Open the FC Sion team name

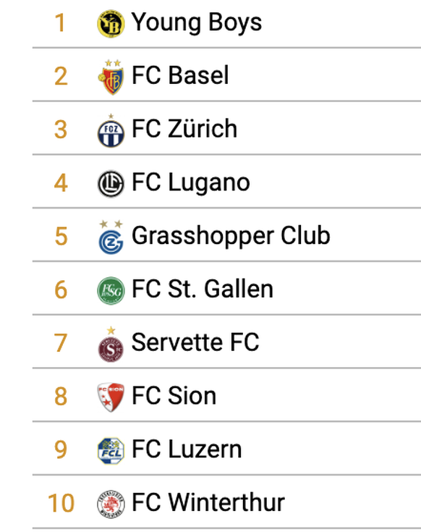coord(174,396)
